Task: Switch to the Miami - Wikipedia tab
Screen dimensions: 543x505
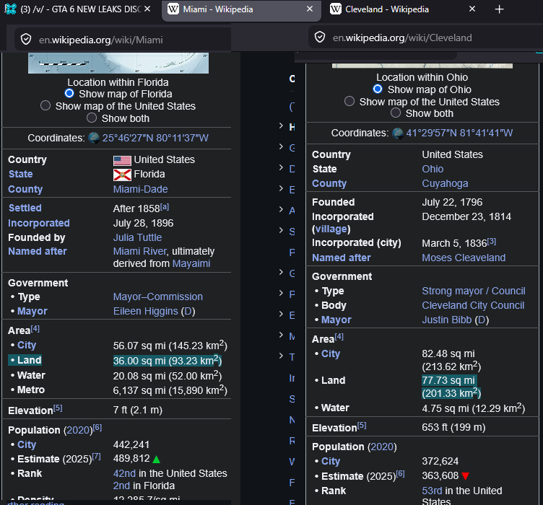Action: tap(241, 9)
